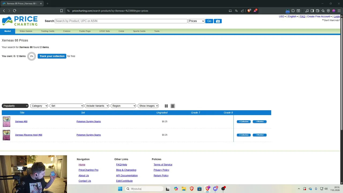The height and width of the screenshot is (193, 343).
Task: Open Microsoft Store from taskbar
Action: tap(199, 189)
